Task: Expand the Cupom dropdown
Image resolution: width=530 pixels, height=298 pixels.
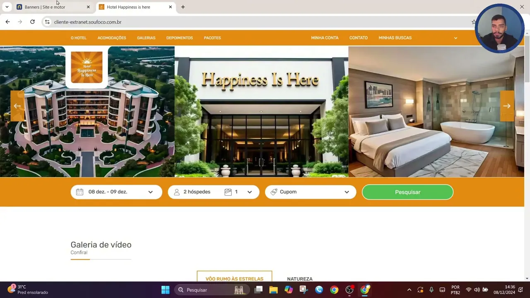Action: pyautogui.click(x=311, y=192)
